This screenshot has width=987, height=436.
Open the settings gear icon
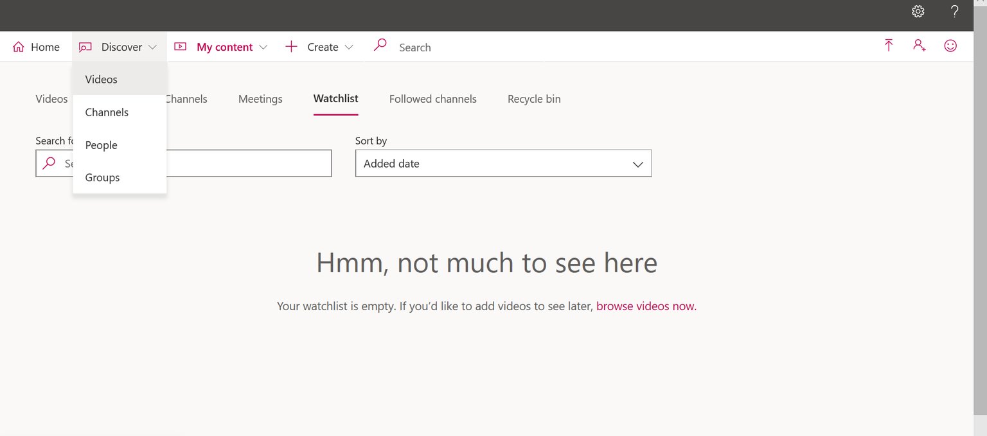918,12
